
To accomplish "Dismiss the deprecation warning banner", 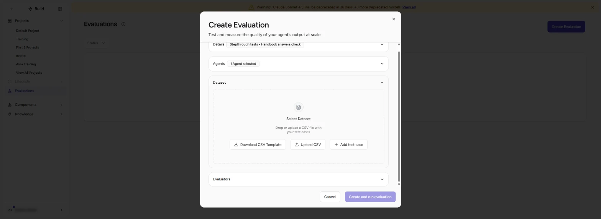I will click(593, 7).
